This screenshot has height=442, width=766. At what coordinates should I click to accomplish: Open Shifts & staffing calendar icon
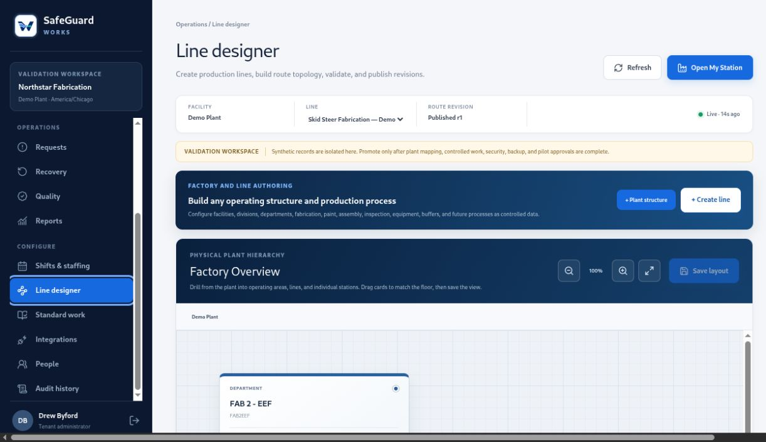pos(23,266)
